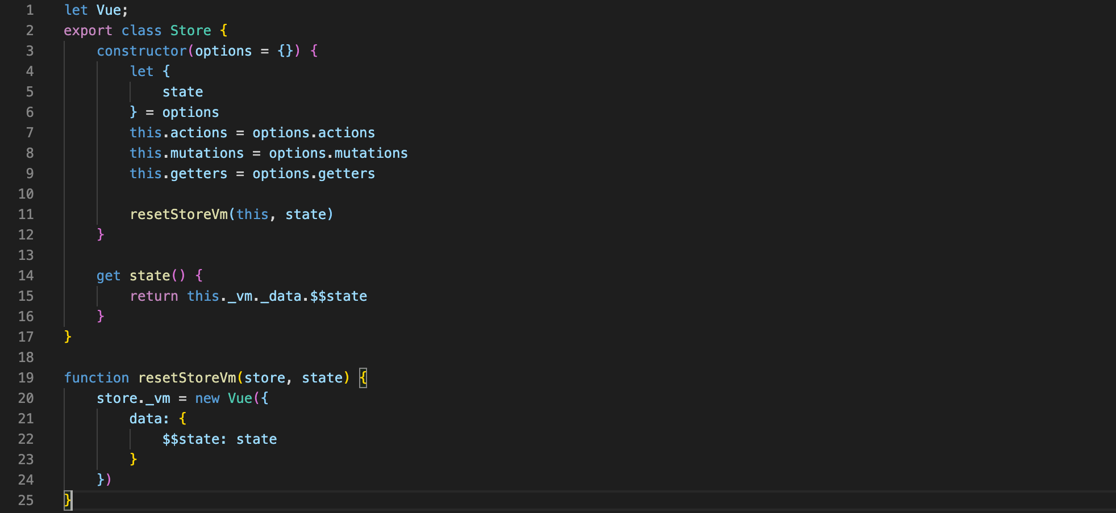The height and width of the screenshot is (513, 1116).
Task: Click the state identifier on line 5
Action: [x=183, y=92]
